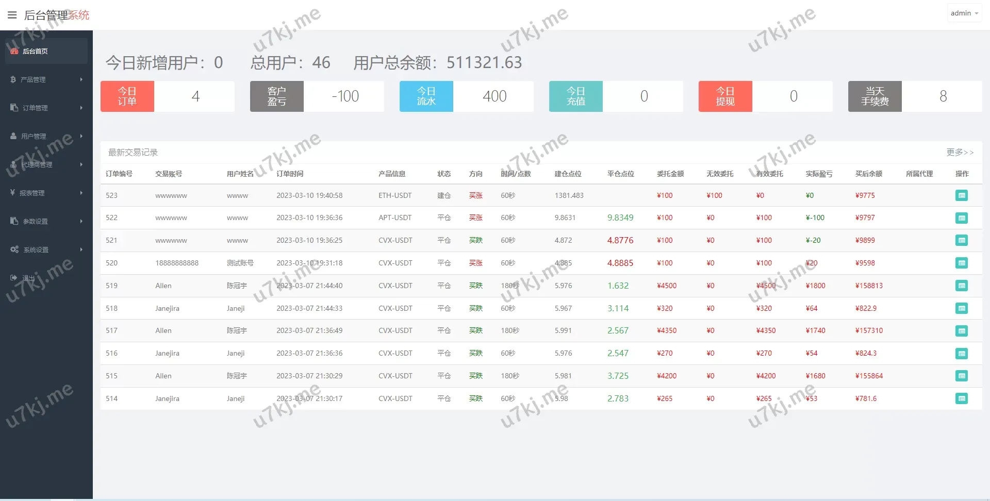Click the 产品管理 bitcoin icon
Viewport: 990px width, 501px height.
(13, 79)
